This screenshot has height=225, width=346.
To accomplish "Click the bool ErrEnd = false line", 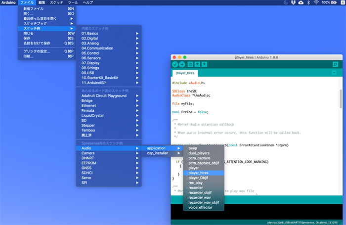I will pyautogui.click(x=190, y=112).
